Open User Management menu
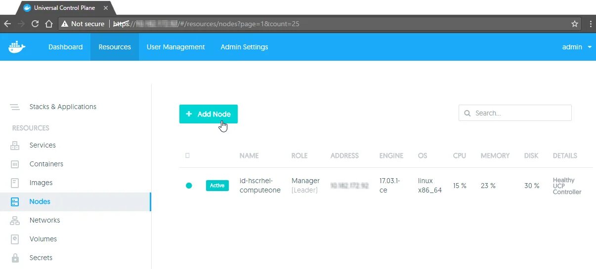Image resolution: width=596 pixels, height=269 pixels. point(176,47)
